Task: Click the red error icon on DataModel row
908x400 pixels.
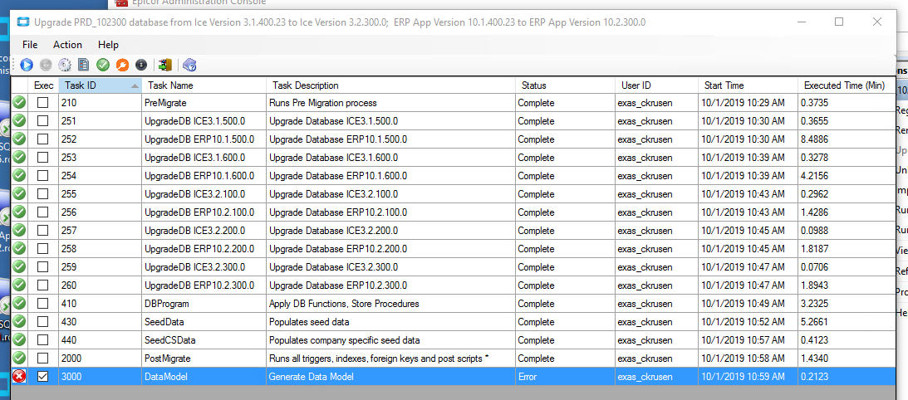Action: [x=20, y=376]
